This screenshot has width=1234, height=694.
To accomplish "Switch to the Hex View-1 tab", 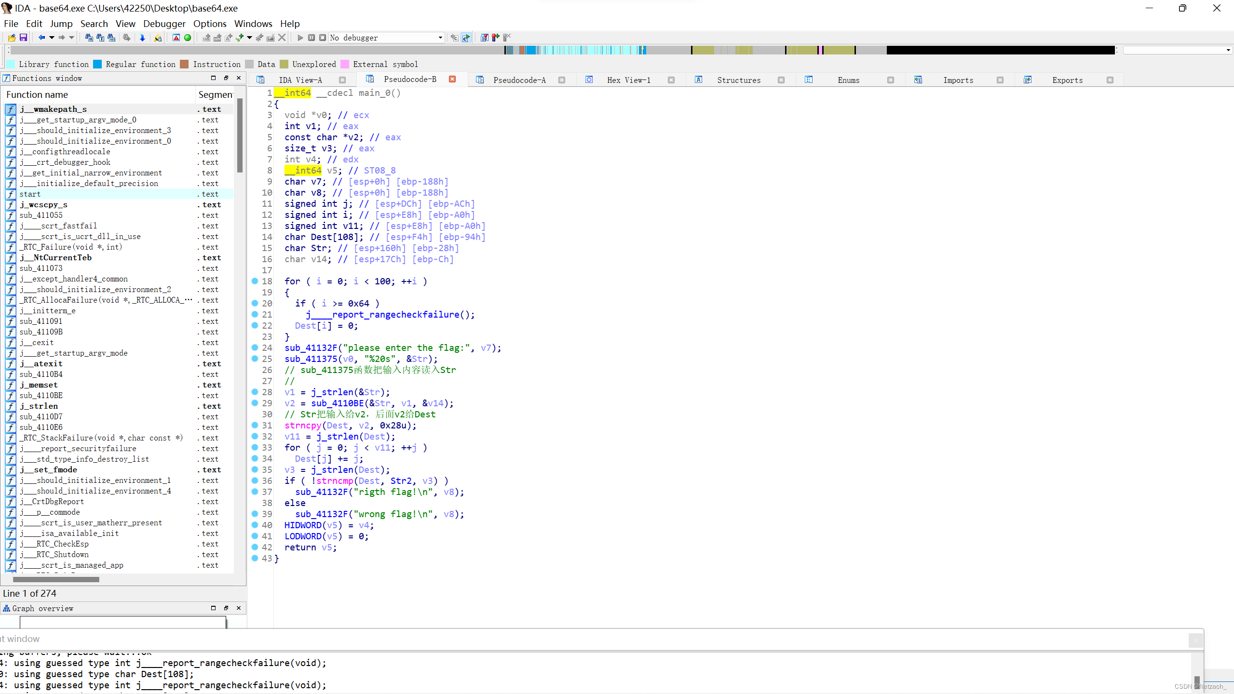I will pyautogui.click(x=628, y=80).
